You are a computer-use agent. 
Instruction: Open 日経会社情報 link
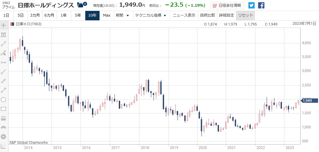(227, 5)
